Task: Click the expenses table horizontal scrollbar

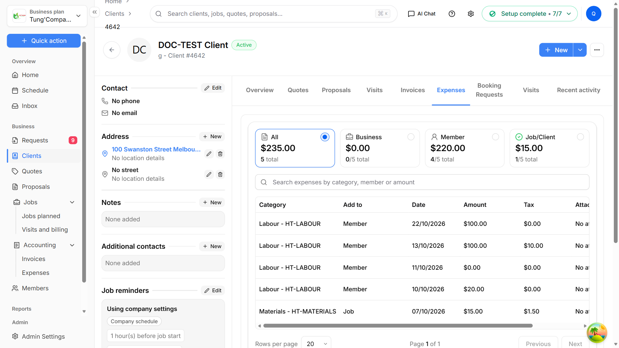Action: click(398, 326)
